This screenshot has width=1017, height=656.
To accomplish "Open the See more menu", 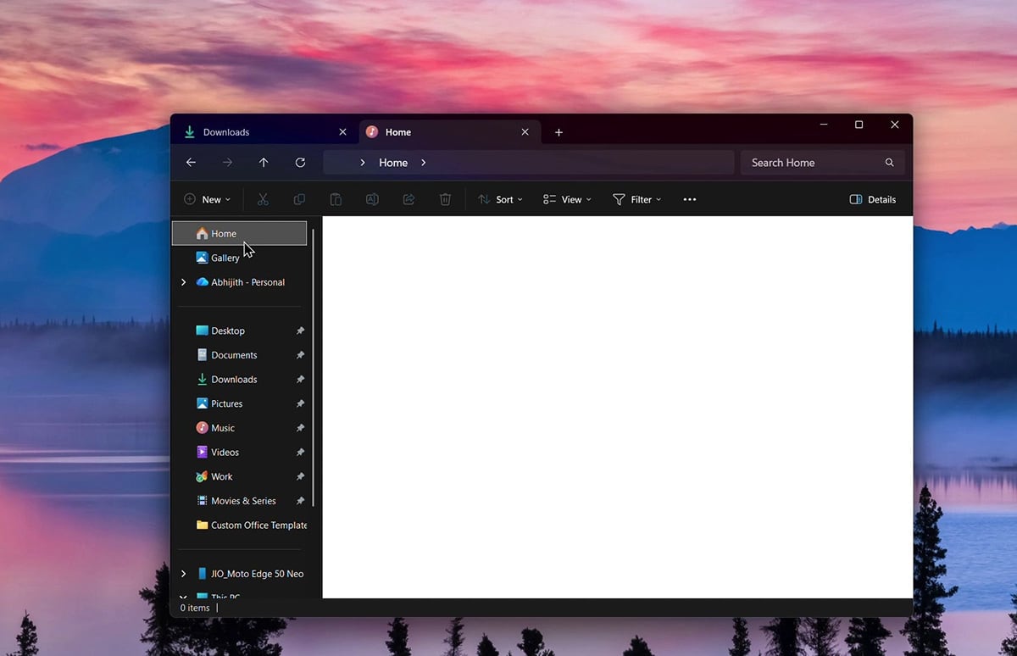I will click(689, 199).
